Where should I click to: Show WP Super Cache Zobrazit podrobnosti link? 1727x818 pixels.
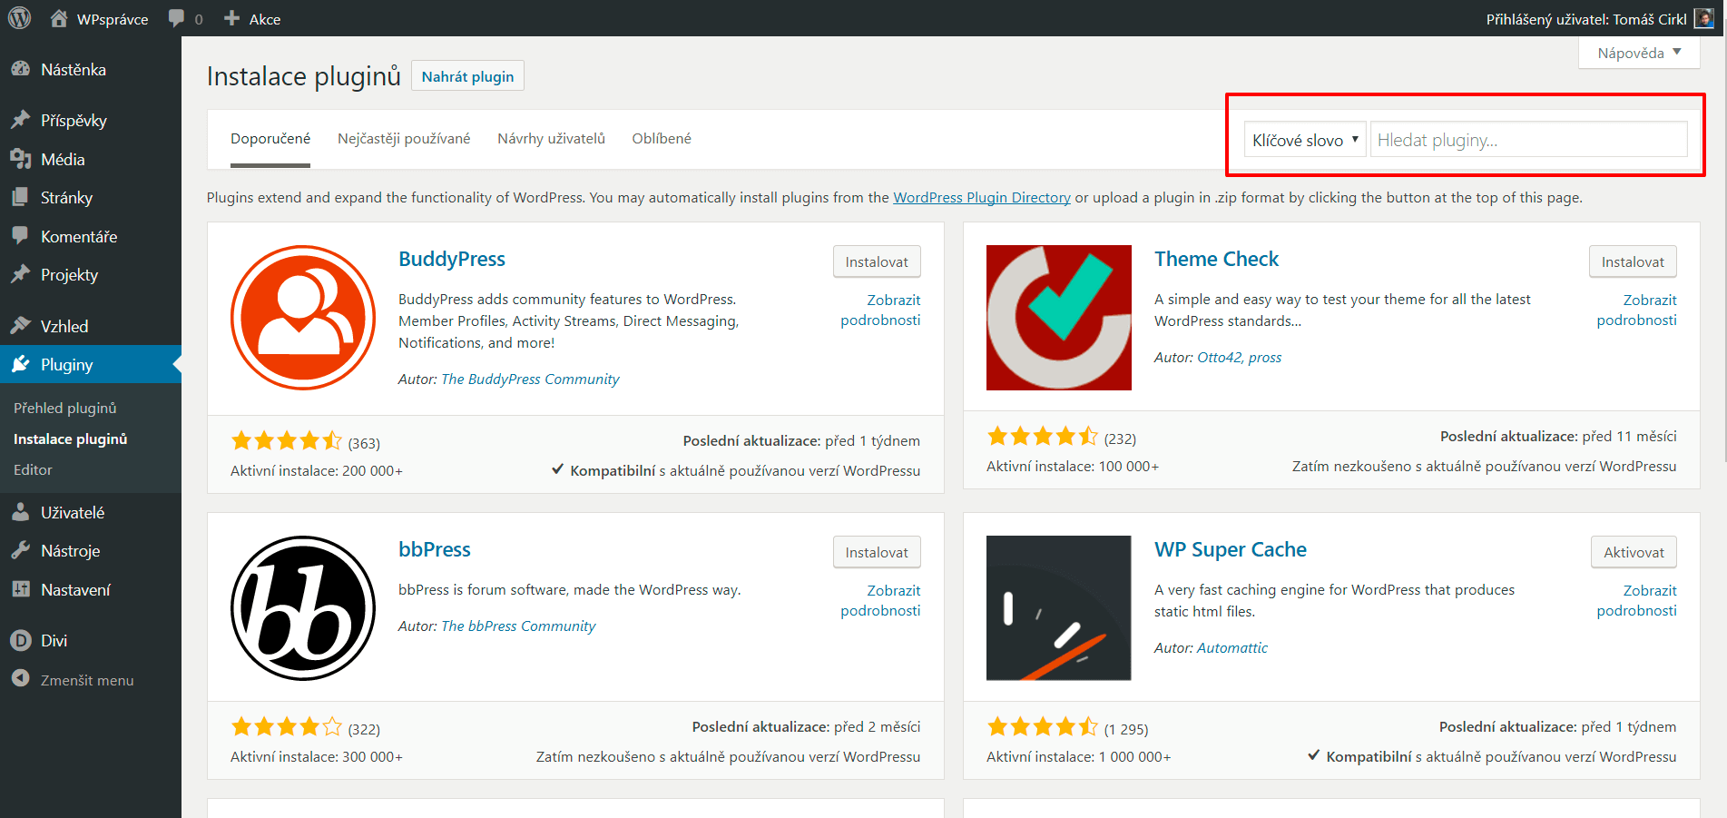(1636, 600)
